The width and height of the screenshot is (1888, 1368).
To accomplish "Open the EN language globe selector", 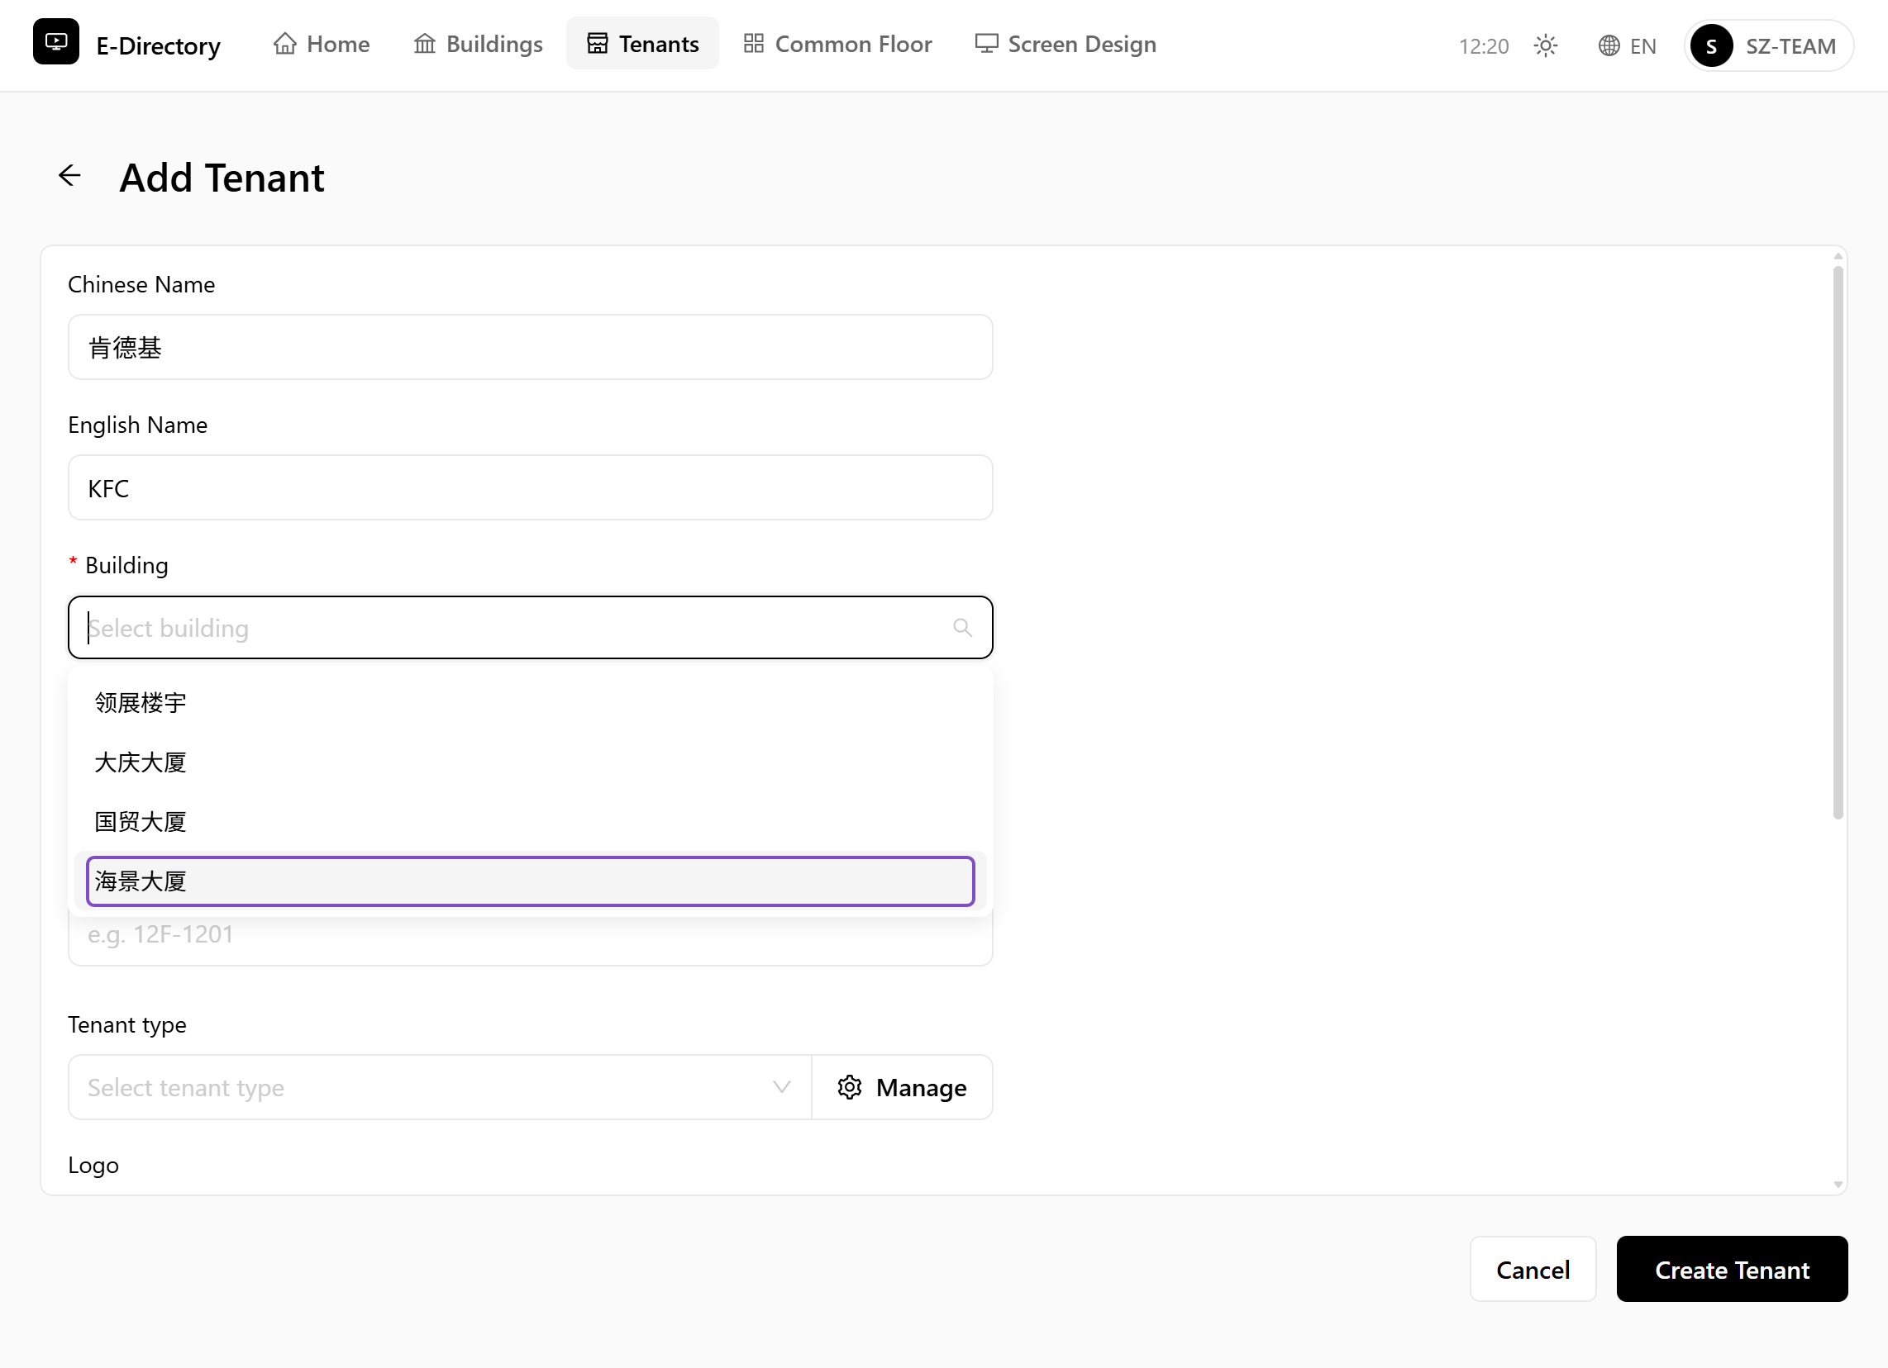I will (x=1627, y=45).
